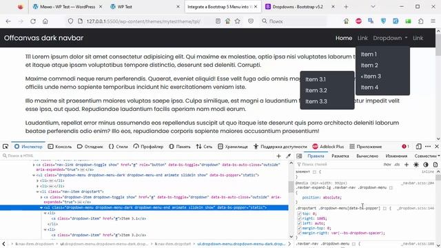The image size is (441, 248).
Task: Toggle dark color scheme simulation icon
Action: [426, 165]
